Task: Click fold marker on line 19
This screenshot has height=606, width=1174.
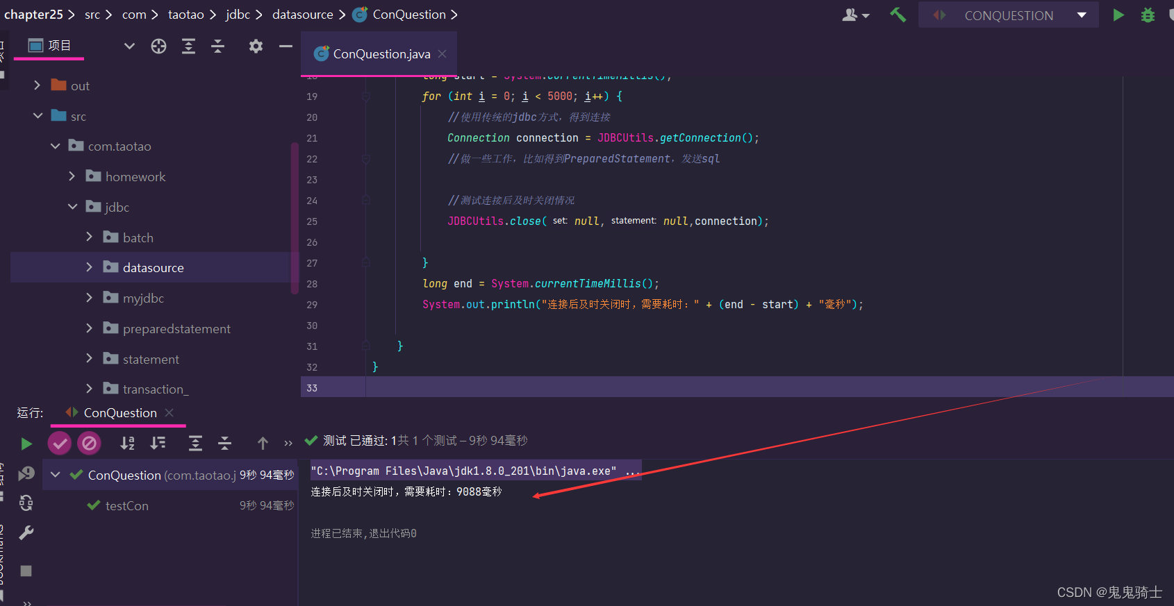Action: pos(366,96)
